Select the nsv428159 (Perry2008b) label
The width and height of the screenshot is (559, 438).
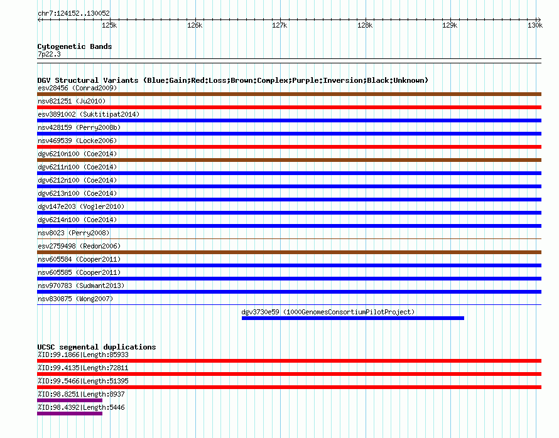tap(79, 127)
